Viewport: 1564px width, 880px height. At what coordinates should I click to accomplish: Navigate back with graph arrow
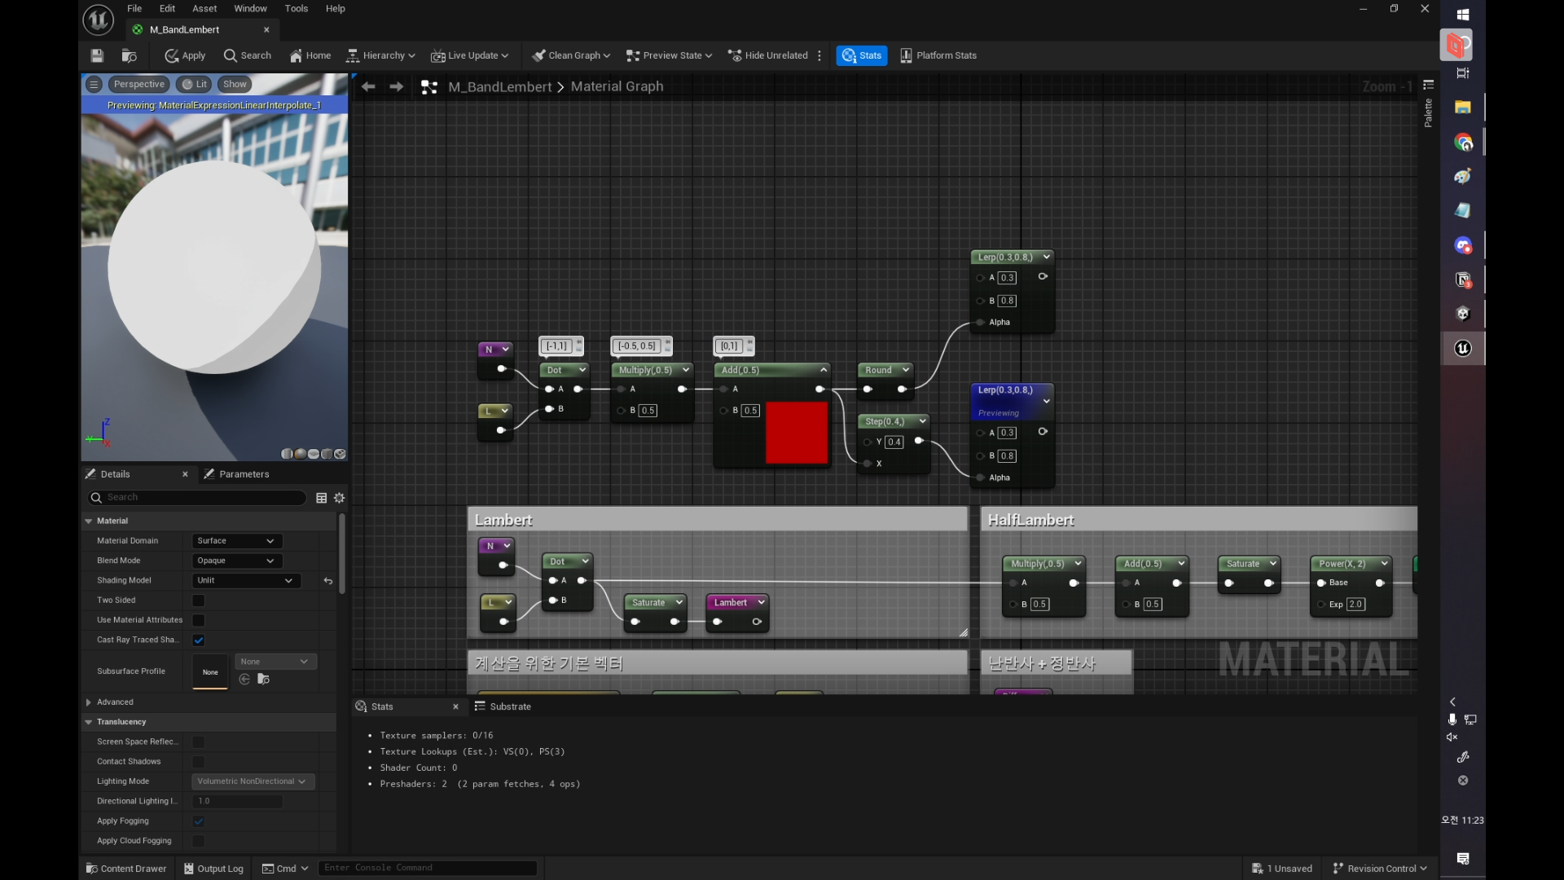[368, 86]
